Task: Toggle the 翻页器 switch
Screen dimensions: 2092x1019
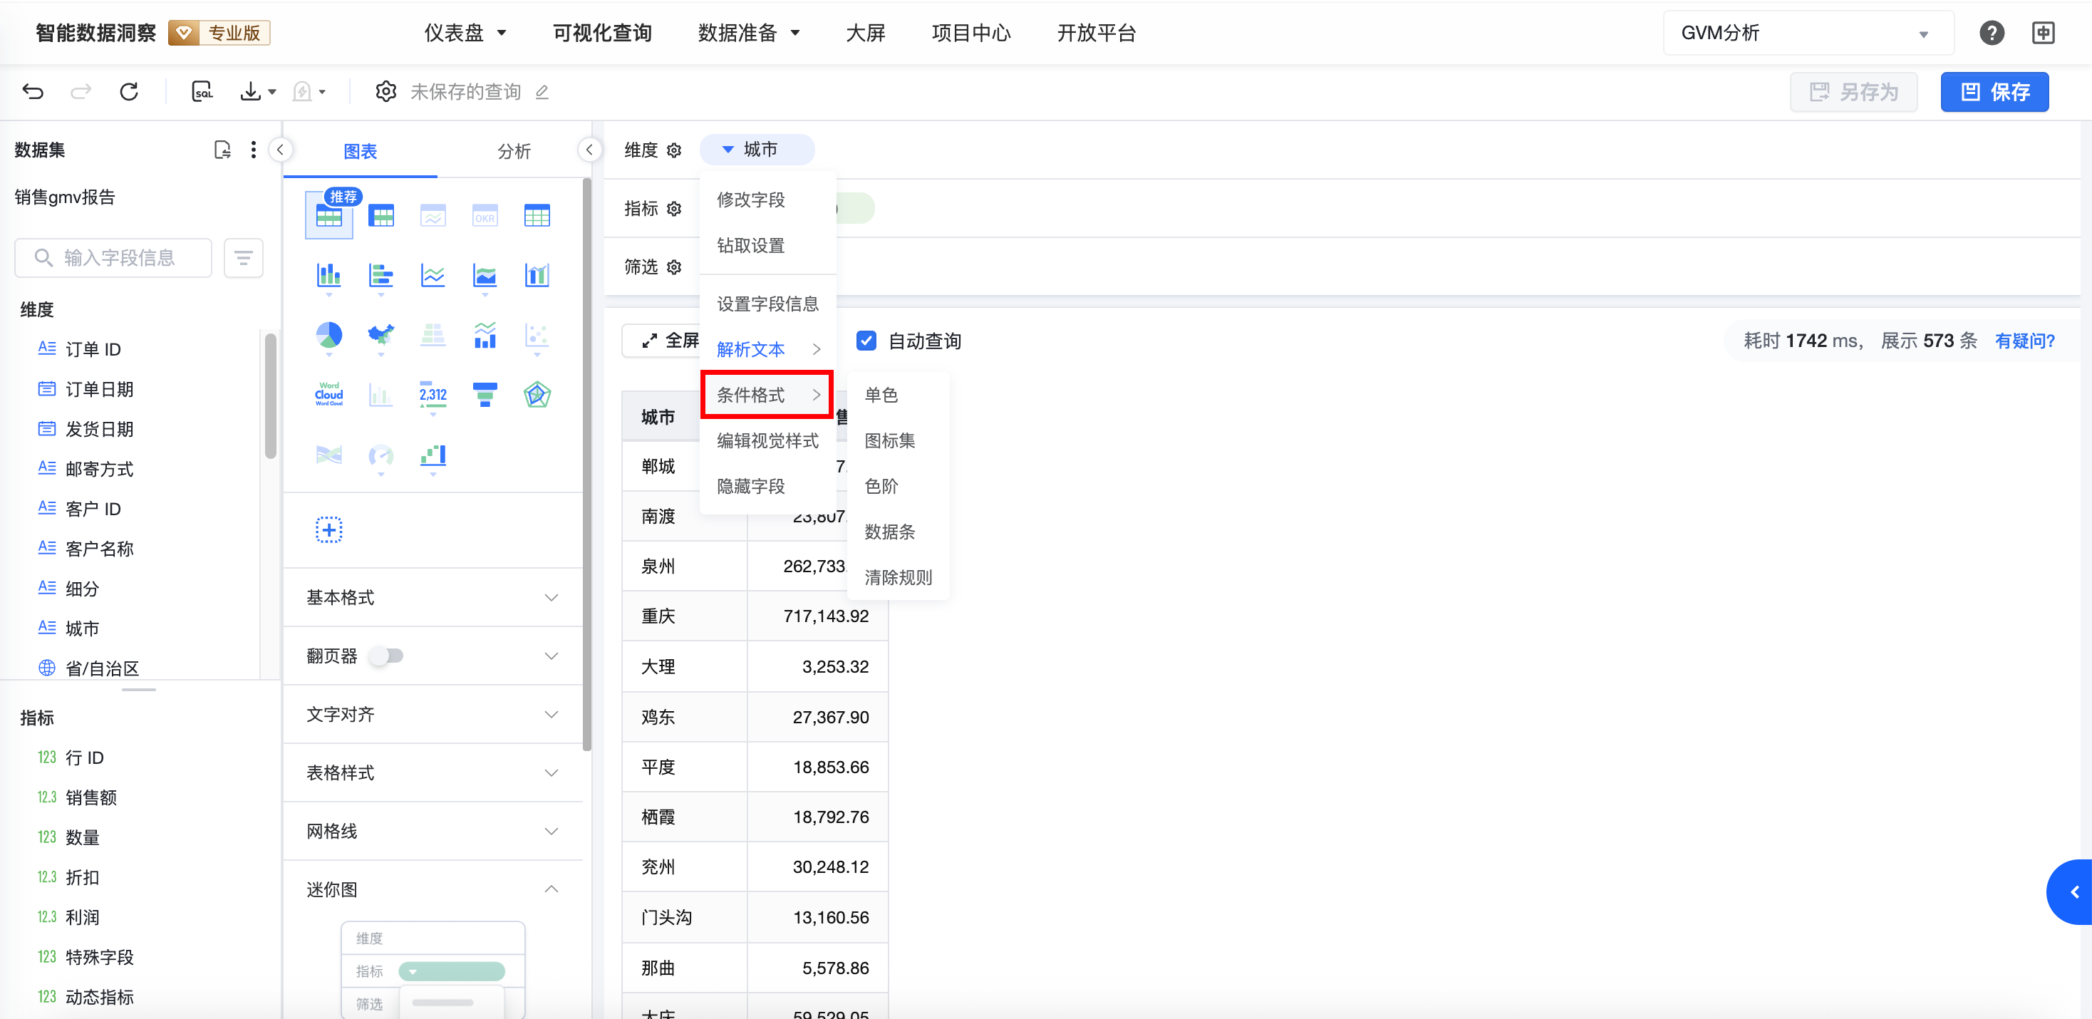Action: click(x=387, y=656)
